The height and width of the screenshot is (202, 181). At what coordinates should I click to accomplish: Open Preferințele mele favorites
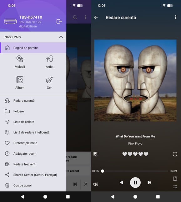pyautogui.click(x=33, y=143)
